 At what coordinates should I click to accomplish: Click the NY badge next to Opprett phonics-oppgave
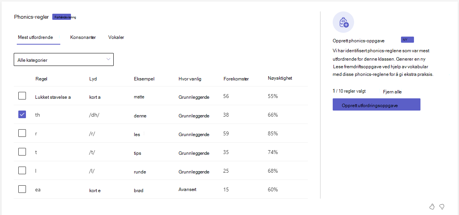point(407,40)
